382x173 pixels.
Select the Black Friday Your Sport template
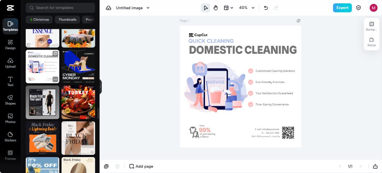coord(42,102)
